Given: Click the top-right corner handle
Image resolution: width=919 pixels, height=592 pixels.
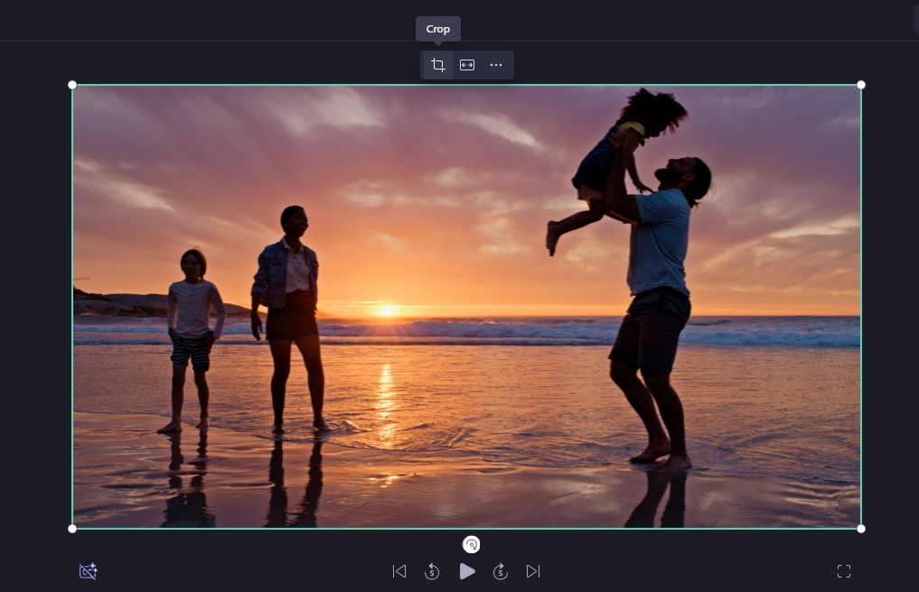Looking at the screenshot, I should (x=860, y=84).
